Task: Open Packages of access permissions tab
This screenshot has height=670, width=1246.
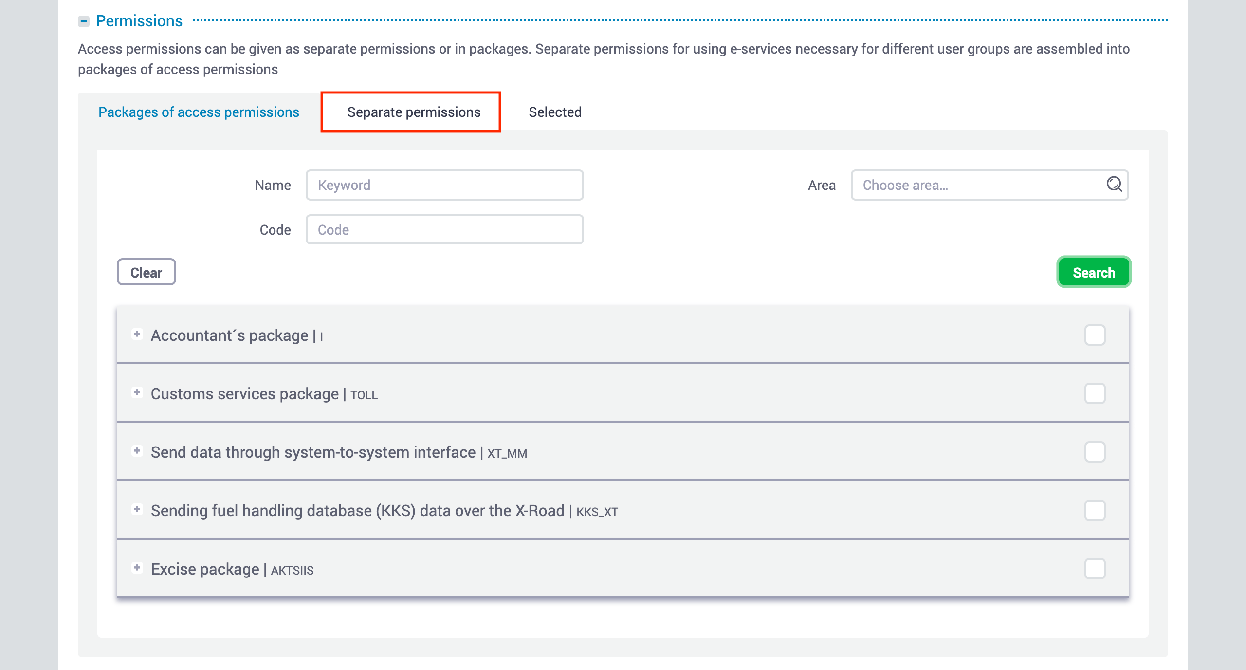Action: click(x=199, y=112)
